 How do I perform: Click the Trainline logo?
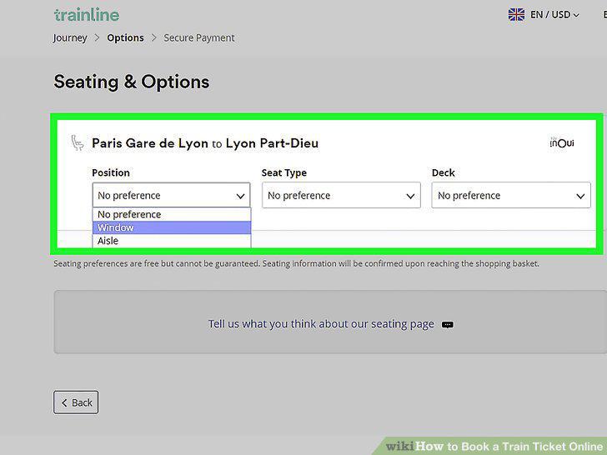pos(87,15)
